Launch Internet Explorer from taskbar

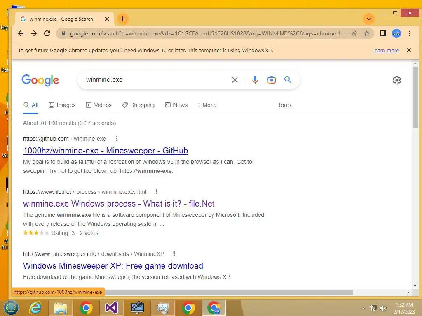click(x=35, y=308)
